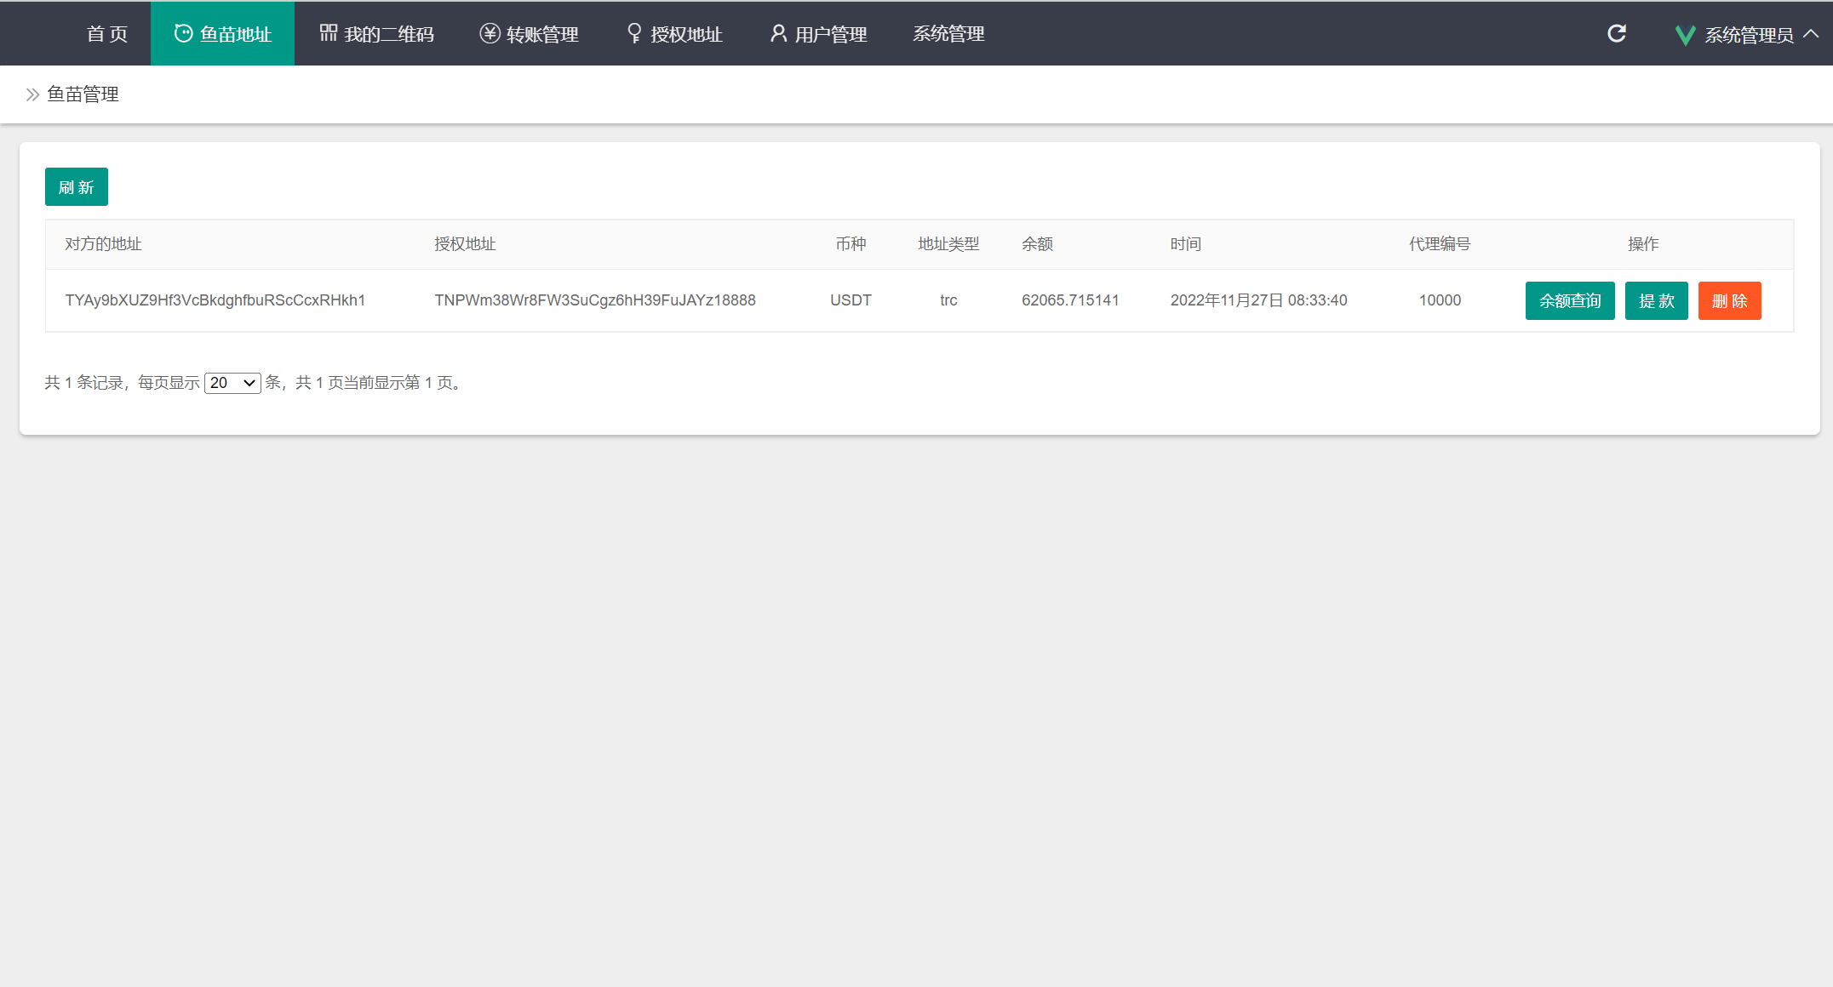
Task: Click 余额查询 button for the USDT row
Action: pos(1570,300)
